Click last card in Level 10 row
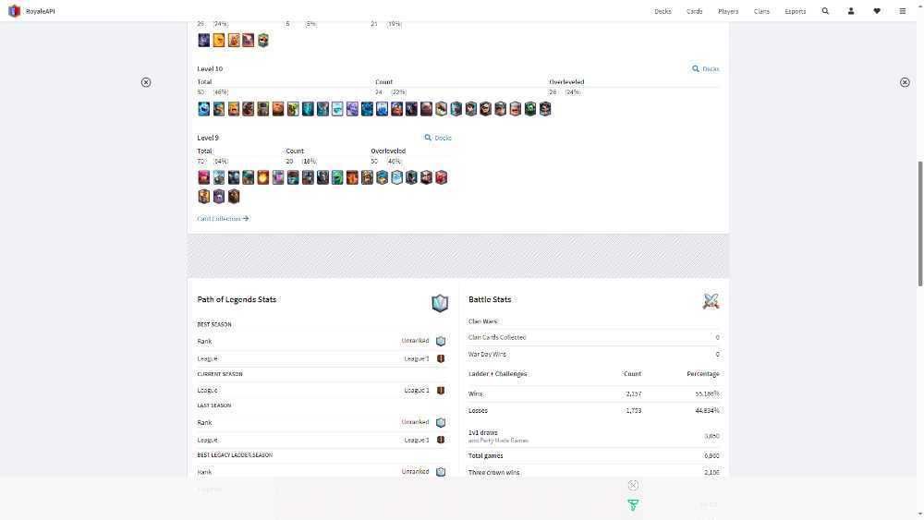The height and width of the screenshot is (520, 924). [x=545, y=109]
